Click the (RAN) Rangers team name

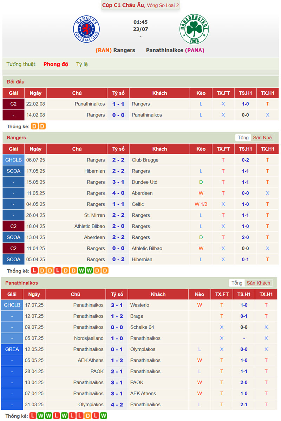click(x=115, y=50)
